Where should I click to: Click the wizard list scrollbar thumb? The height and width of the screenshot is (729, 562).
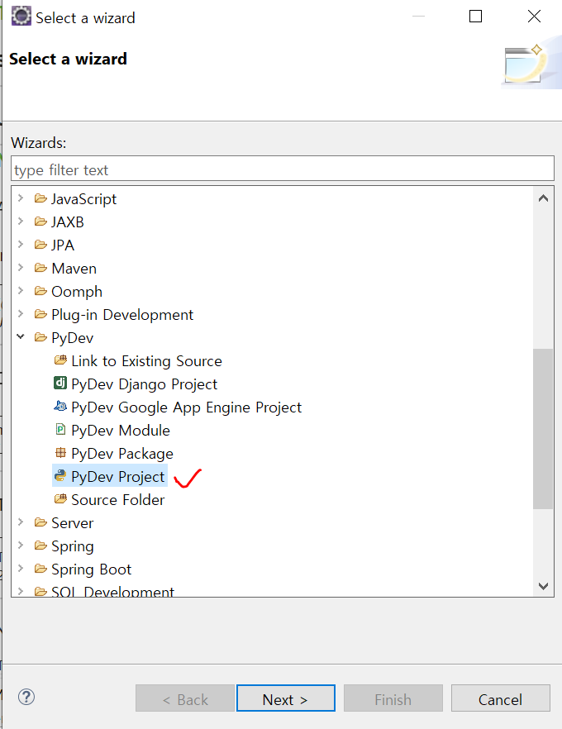click(543, 429)
